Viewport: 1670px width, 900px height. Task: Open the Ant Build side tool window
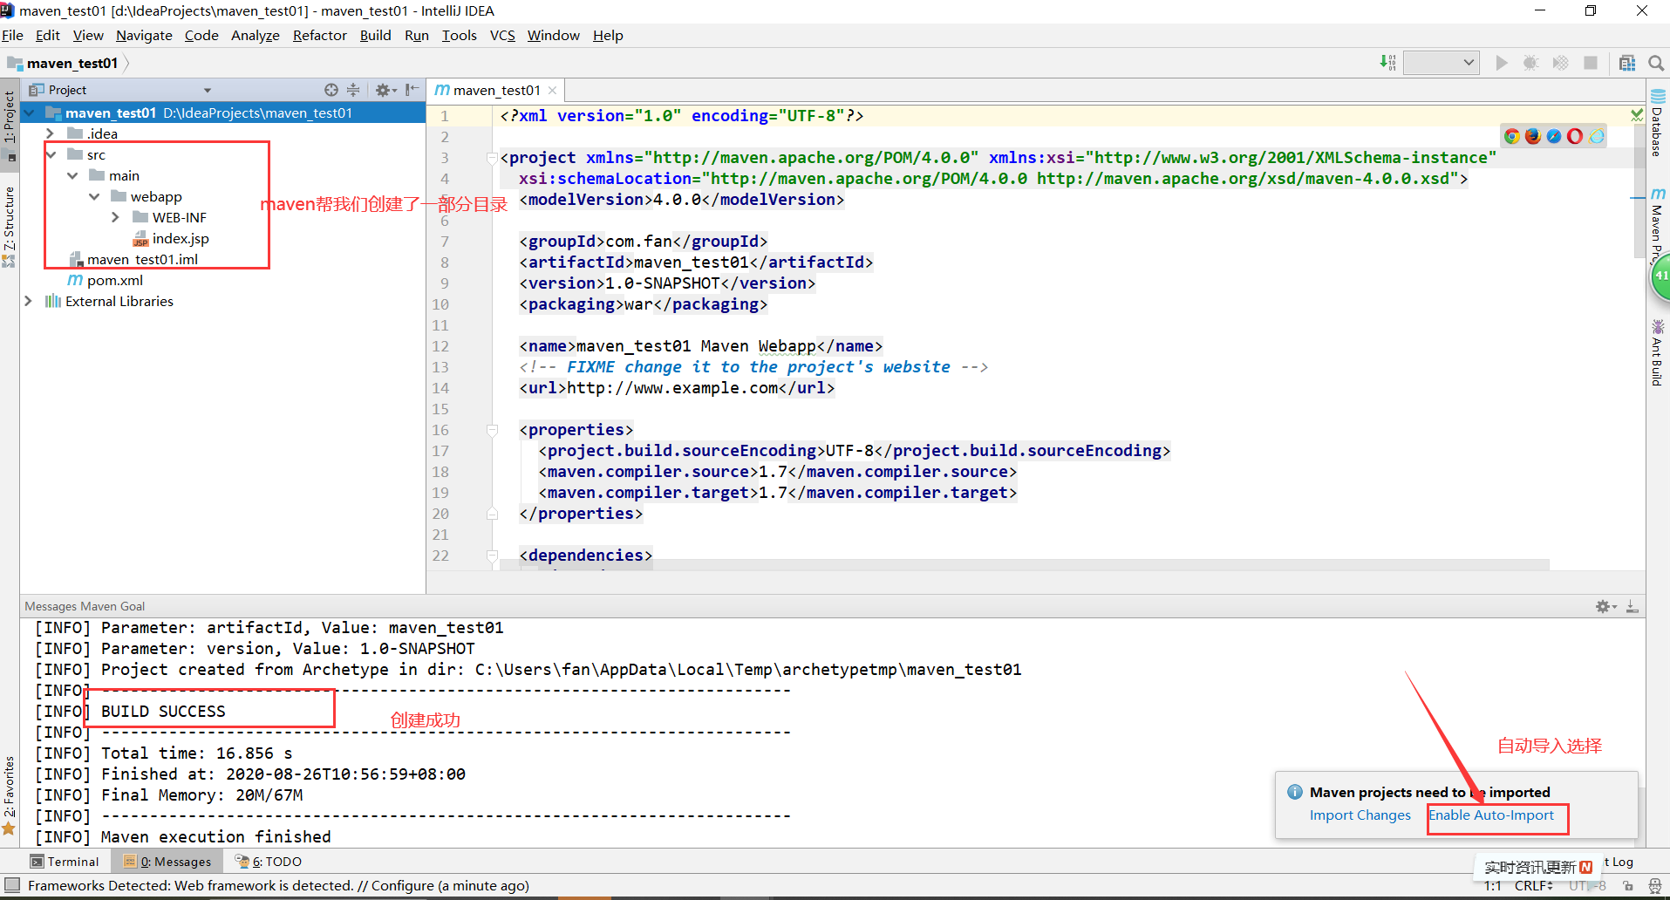click(1657, 352)
